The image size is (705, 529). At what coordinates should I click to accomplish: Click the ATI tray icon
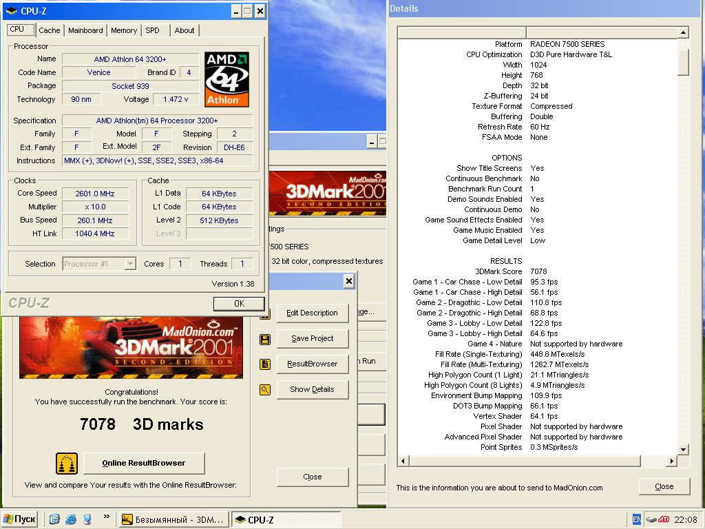point(664,519)
